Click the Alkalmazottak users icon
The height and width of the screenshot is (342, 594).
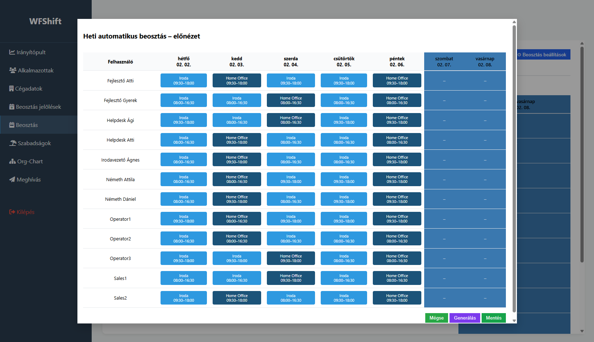[x=13, y=70]
